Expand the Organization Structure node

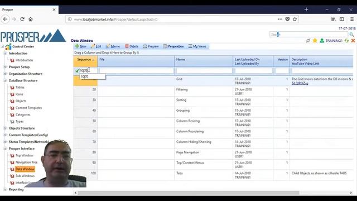click(x=5, y=74)
